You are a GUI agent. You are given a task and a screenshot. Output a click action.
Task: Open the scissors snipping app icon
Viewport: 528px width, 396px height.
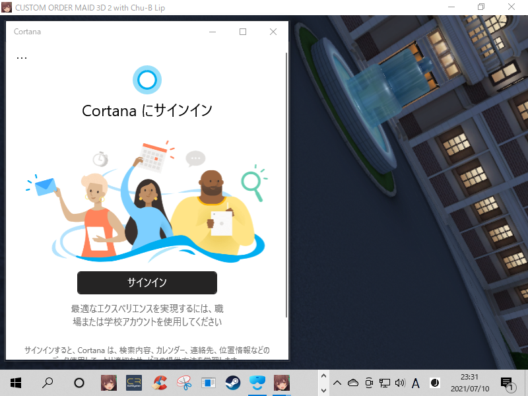[184, 383]
